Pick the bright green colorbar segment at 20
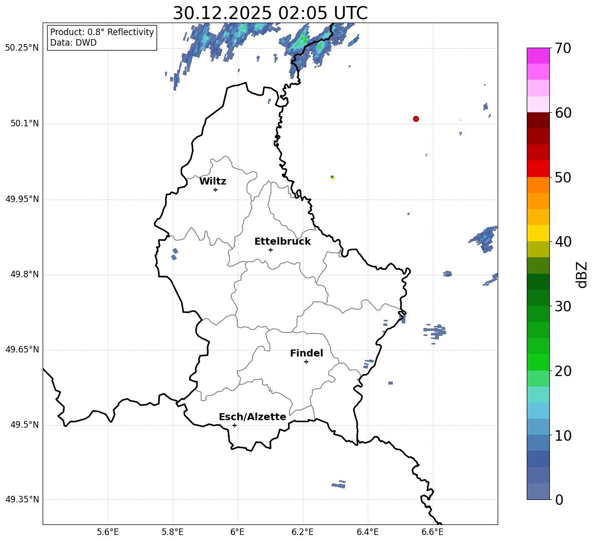This screenshot has height=542, width=594. [x=538, y=362]
